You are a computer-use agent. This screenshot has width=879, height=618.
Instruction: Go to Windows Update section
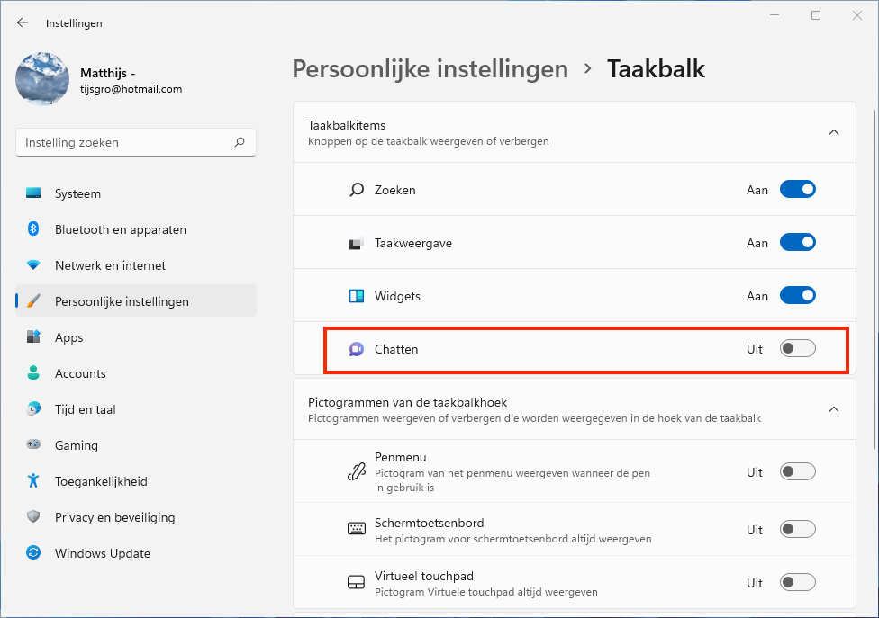pyautogui.click(x=102, y=553)
